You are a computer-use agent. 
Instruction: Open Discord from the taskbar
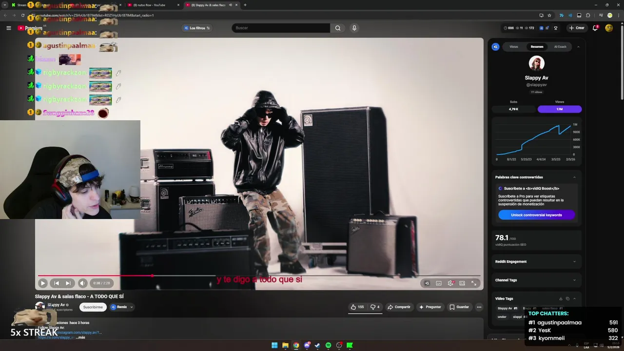pyautogui.click(x=307, y=345)
